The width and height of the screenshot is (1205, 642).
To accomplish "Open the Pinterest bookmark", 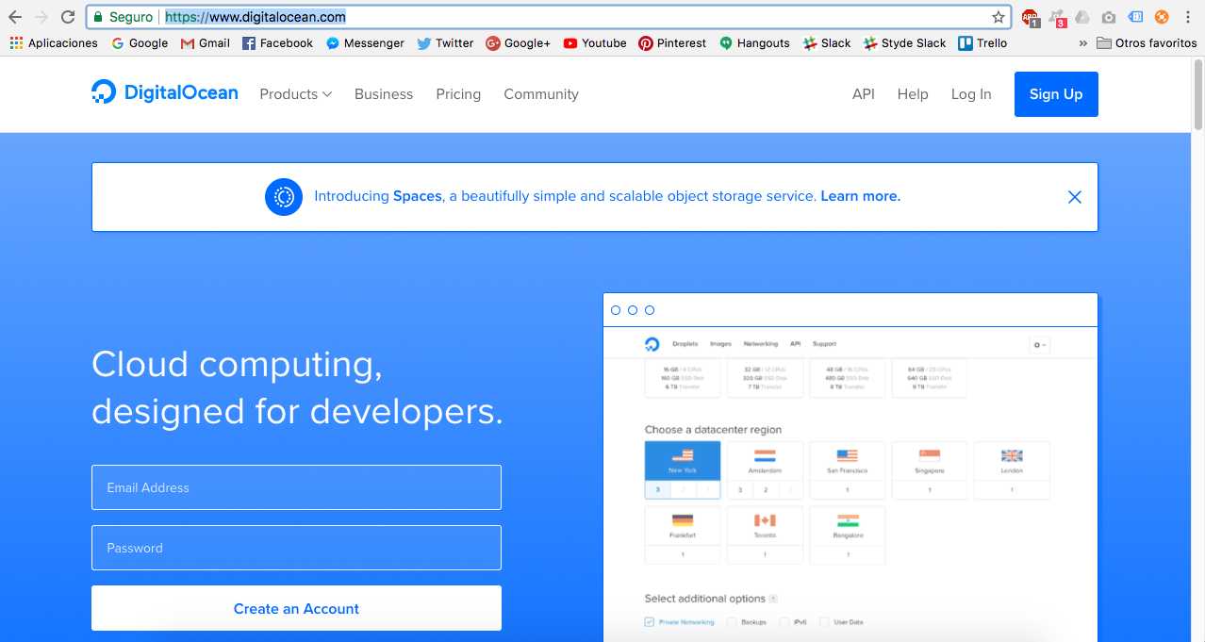I will pos(672,43).
